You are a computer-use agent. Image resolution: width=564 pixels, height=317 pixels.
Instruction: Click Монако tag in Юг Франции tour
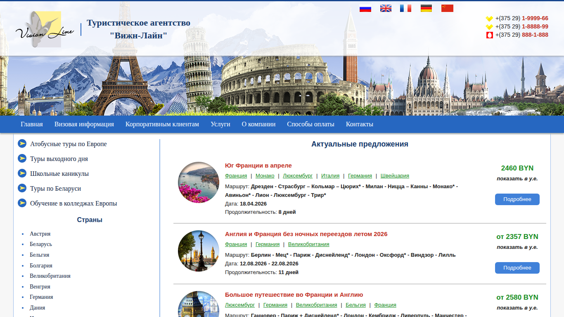265,176
